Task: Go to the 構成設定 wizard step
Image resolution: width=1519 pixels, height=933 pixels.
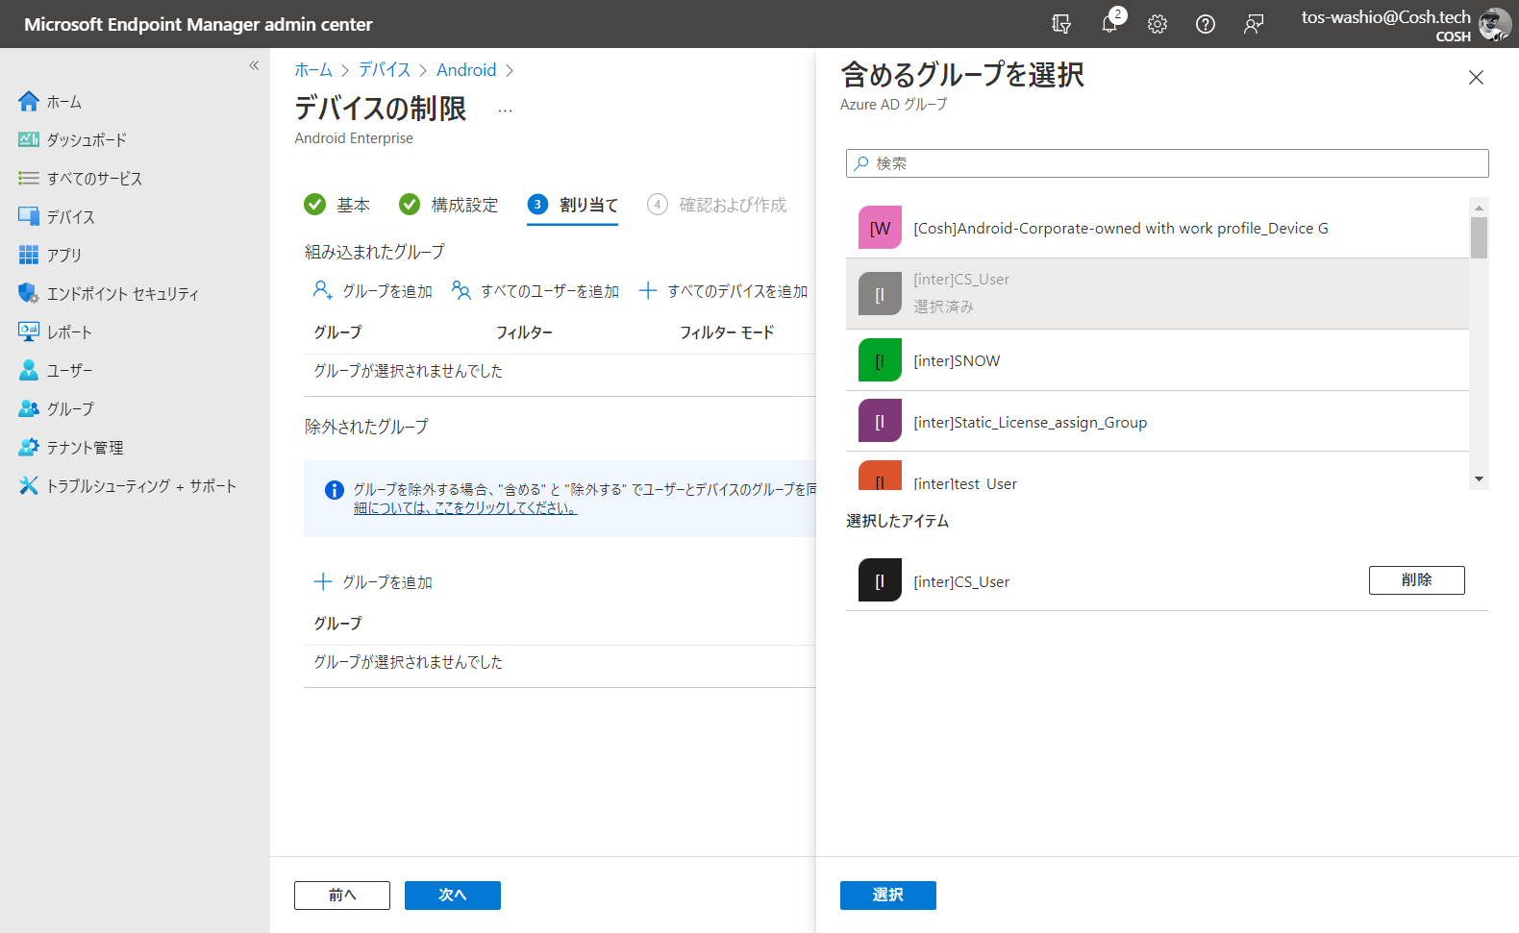Action: [449, 205]
